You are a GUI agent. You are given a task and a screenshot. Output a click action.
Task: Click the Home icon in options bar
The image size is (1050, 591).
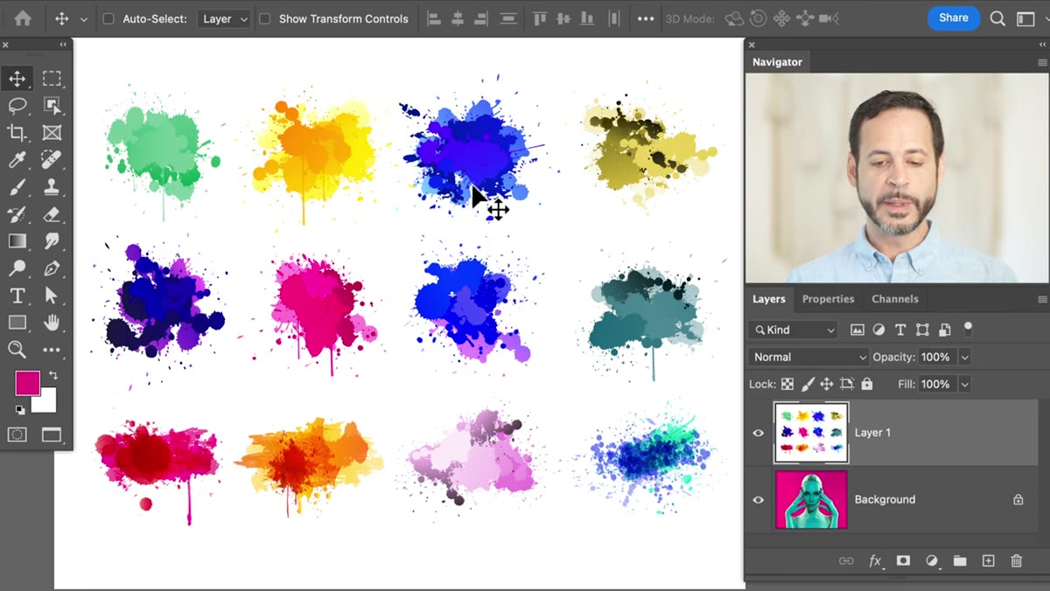[23, 18]
